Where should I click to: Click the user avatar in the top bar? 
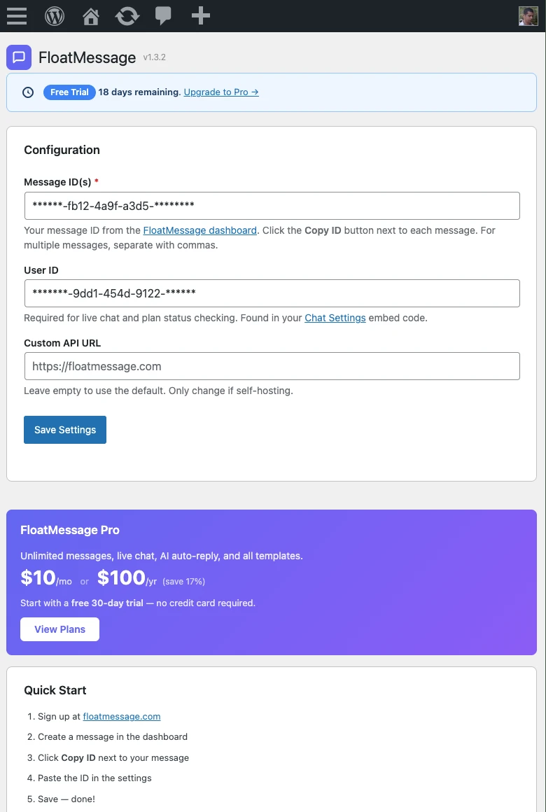tap(528, 15)
